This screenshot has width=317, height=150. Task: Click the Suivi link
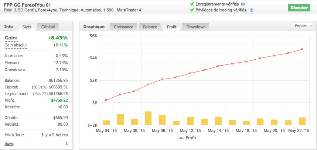tap(9, 143)
